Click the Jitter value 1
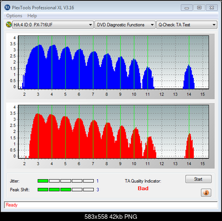Viewport: 222px width, 221px height. [98, 181]
